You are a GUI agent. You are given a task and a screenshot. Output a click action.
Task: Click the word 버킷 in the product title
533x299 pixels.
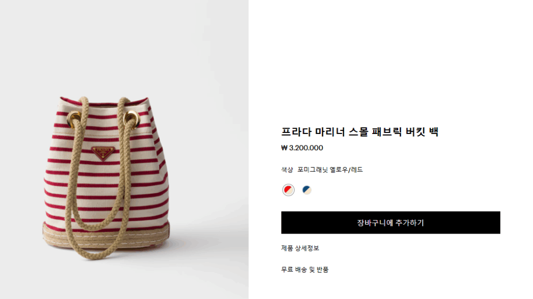pos(415,131)
